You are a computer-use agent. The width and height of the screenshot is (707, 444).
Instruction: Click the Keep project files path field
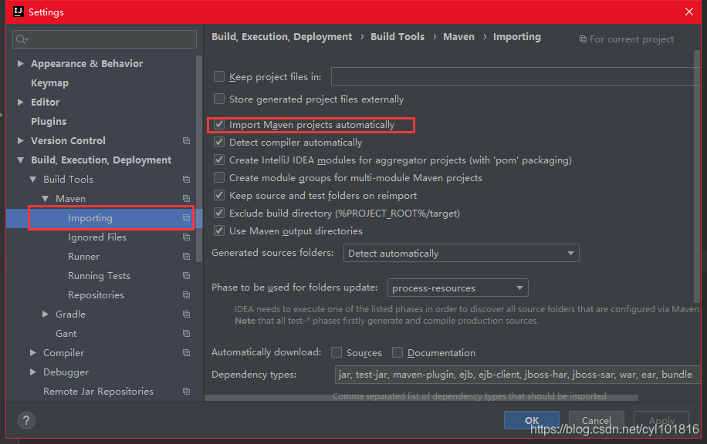[516, 76]
